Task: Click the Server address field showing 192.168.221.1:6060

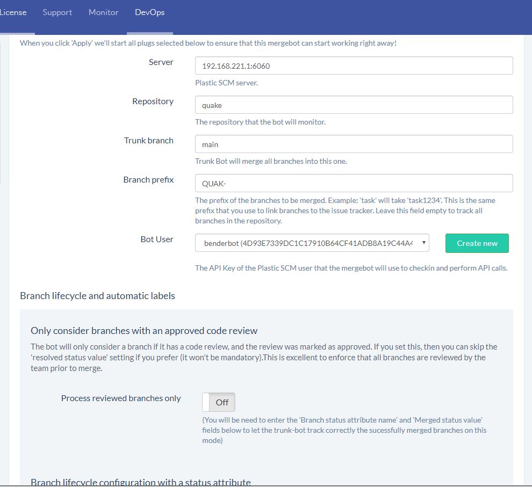Action: [x=354, y=66]
